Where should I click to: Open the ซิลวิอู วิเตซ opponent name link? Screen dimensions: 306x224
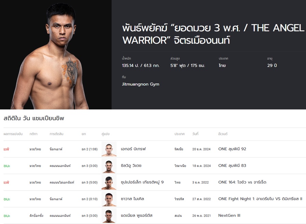coord(131,166)
